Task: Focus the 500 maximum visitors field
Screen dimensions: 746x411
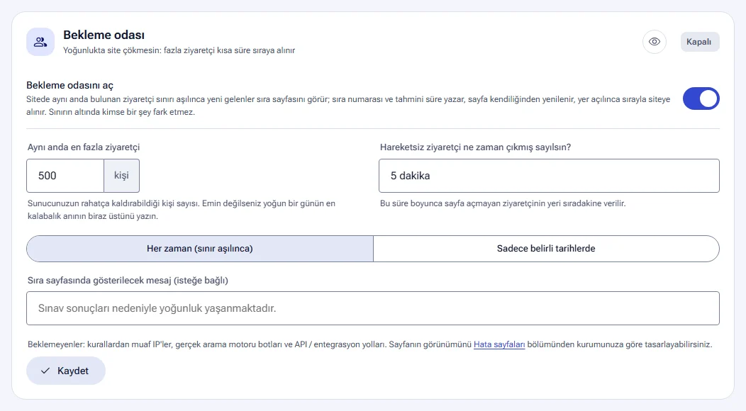Action: pos(65,176)
